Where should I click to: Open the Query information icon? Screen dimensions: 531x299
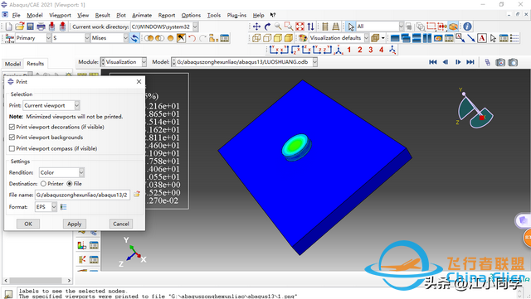pyautogui.click(x=467, y=27)
